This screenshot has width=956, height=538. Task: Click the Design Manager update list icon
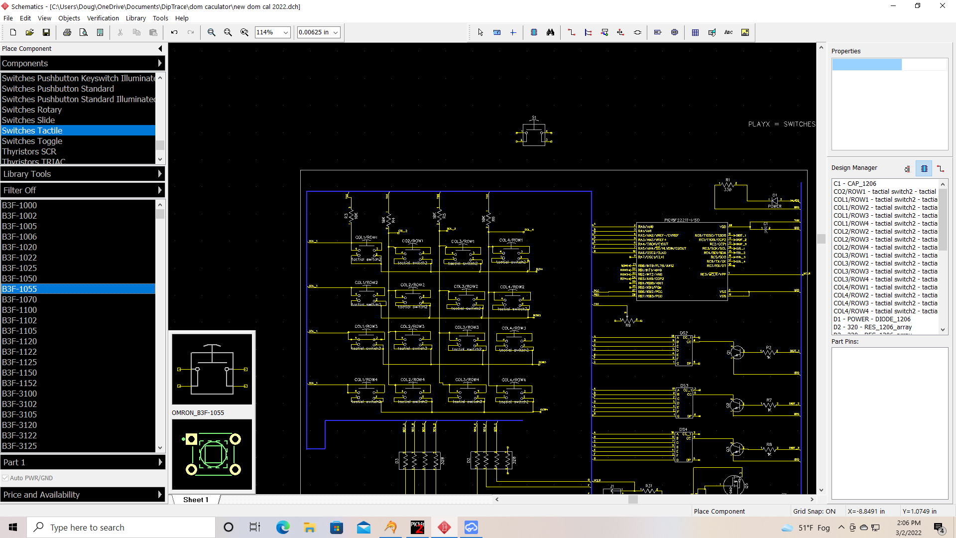(907, 169)
